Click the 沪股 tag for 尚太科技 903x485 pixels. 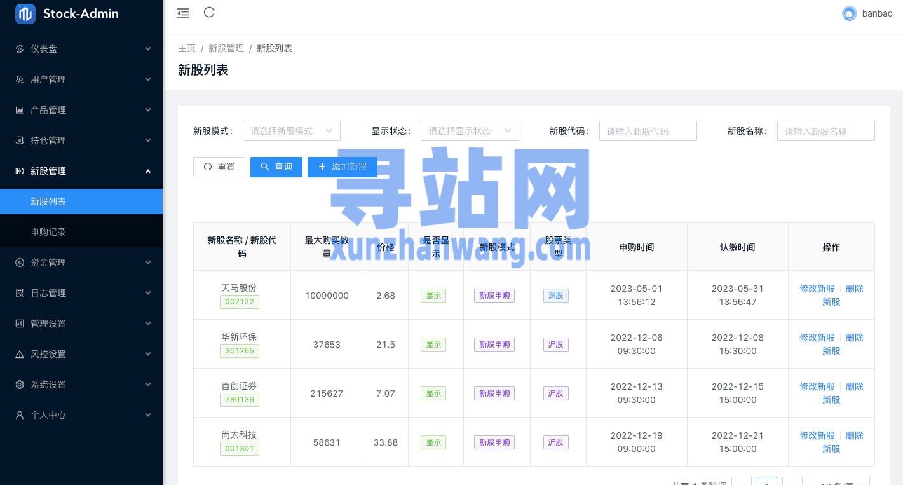click(556, 442)
